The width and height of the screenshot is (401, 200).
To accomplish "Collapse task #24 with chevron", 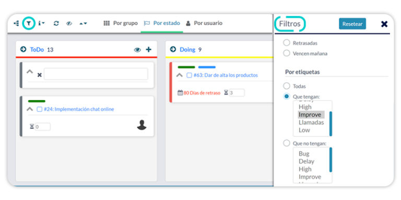I will 30,109.
